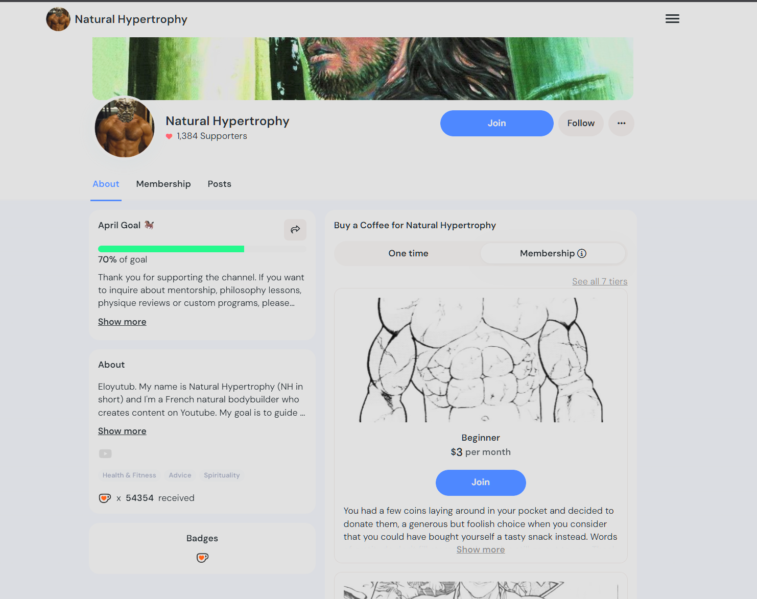The width and height of the screenshot is (757, 599).
Task: Click the share arrow icon on April Goal
Action: point(295,230)
